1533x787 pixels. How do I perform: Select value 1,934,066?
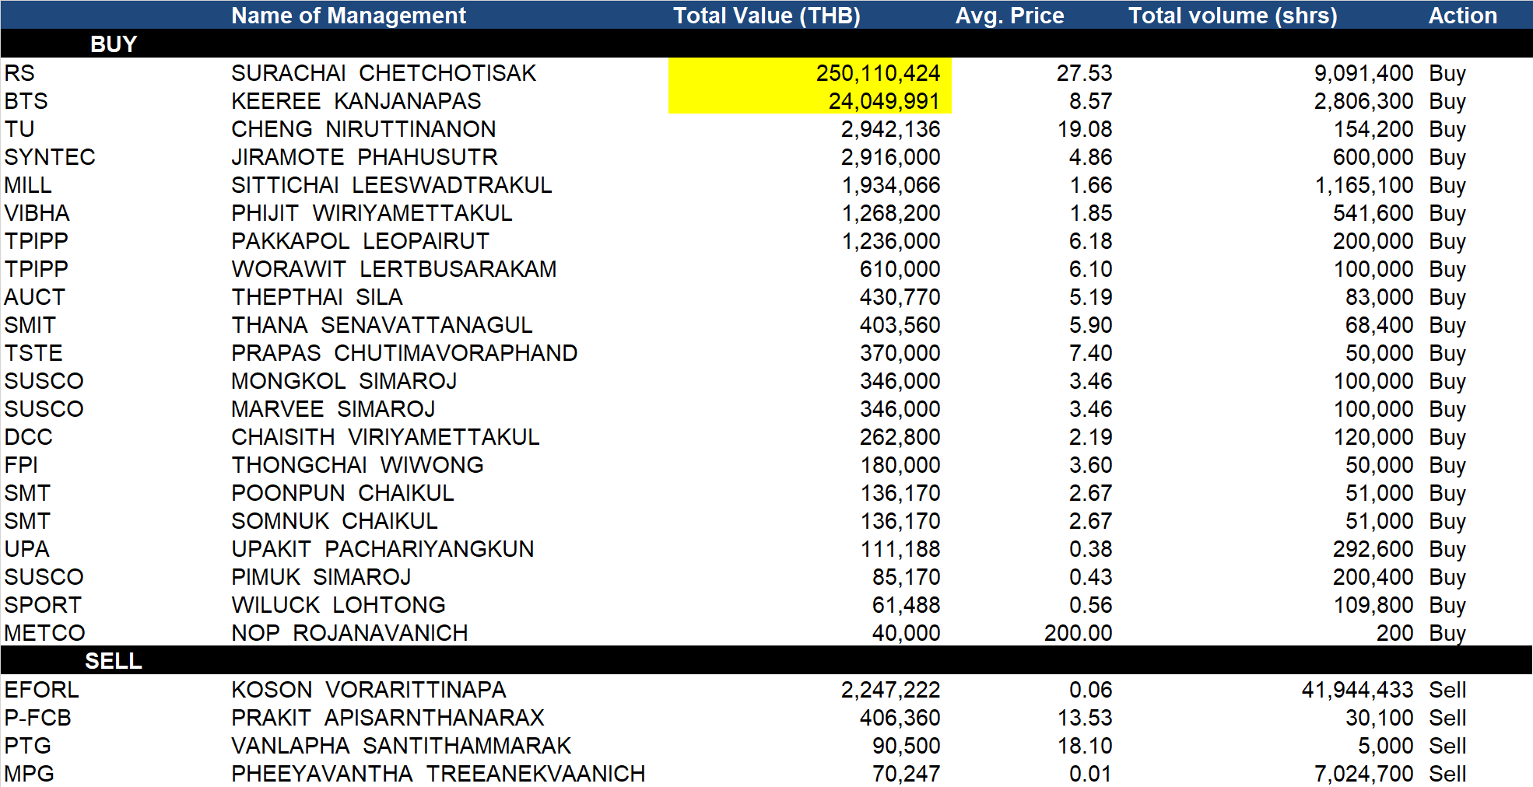tap(890, 185)
